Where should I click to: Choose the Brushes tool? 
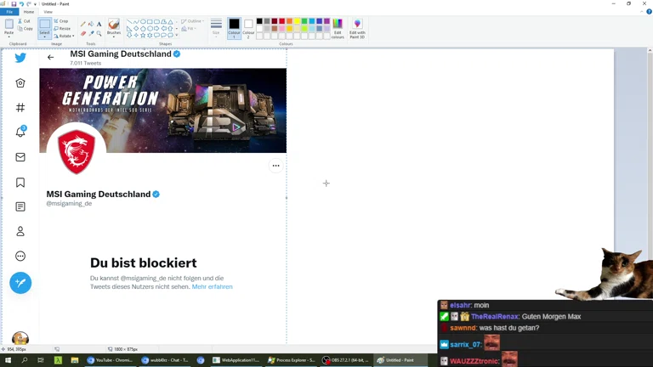pyautogui.click(x=114, y=25)
